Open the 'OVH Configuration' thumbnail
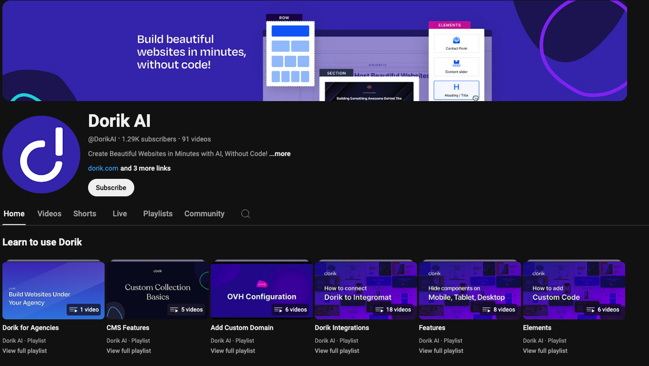Image resolution: width=649 pixels, height=366 pixels. point(262,290)
